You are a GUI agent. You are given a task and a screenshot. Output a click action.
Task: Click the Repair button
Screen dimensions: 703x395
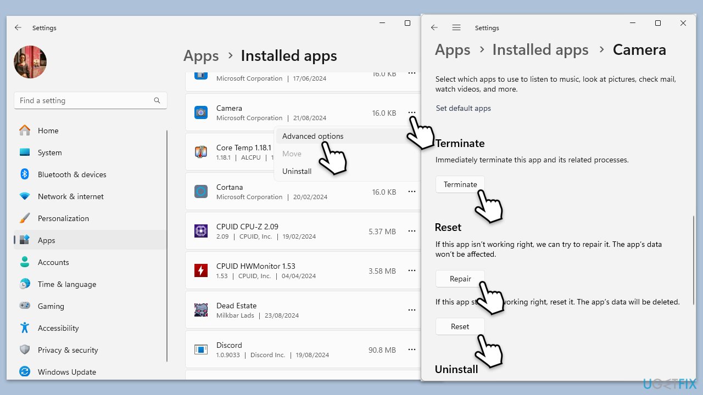460,279
